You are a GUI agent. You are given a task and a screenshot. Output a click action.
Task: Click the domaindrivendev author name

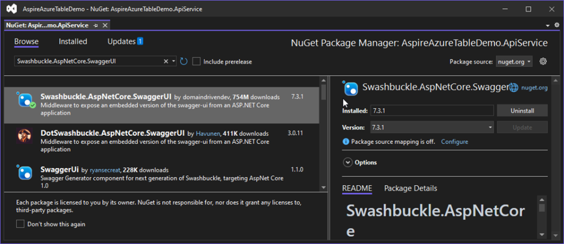(x=207, y=97)
